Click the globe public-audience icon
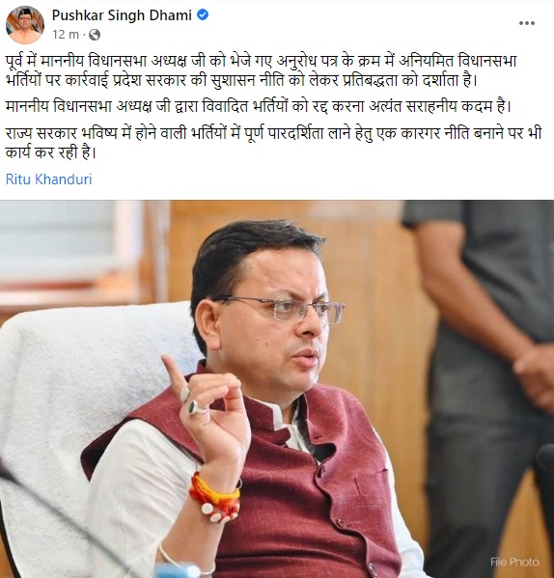 click(x=95, y=35)
